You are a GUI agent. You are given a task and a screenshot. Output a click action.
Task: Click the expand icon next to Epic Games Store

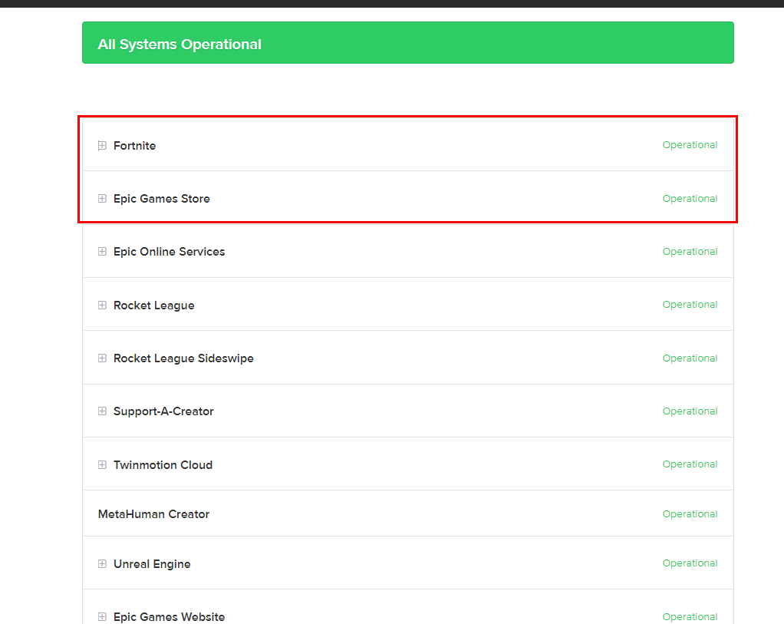point(102,198)
